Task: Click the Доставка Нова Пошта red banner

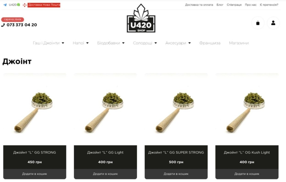Action: [x=44, y=5]
